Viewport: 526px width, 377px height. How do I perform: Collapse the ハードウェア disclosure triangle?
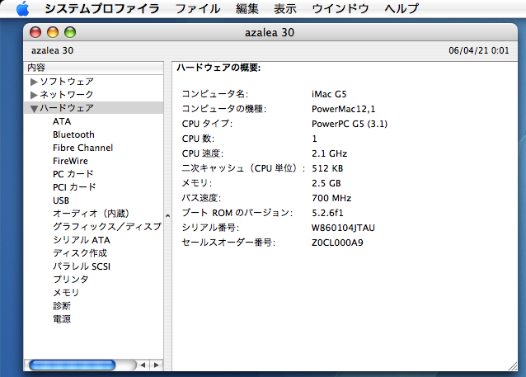tap(34, 108)
